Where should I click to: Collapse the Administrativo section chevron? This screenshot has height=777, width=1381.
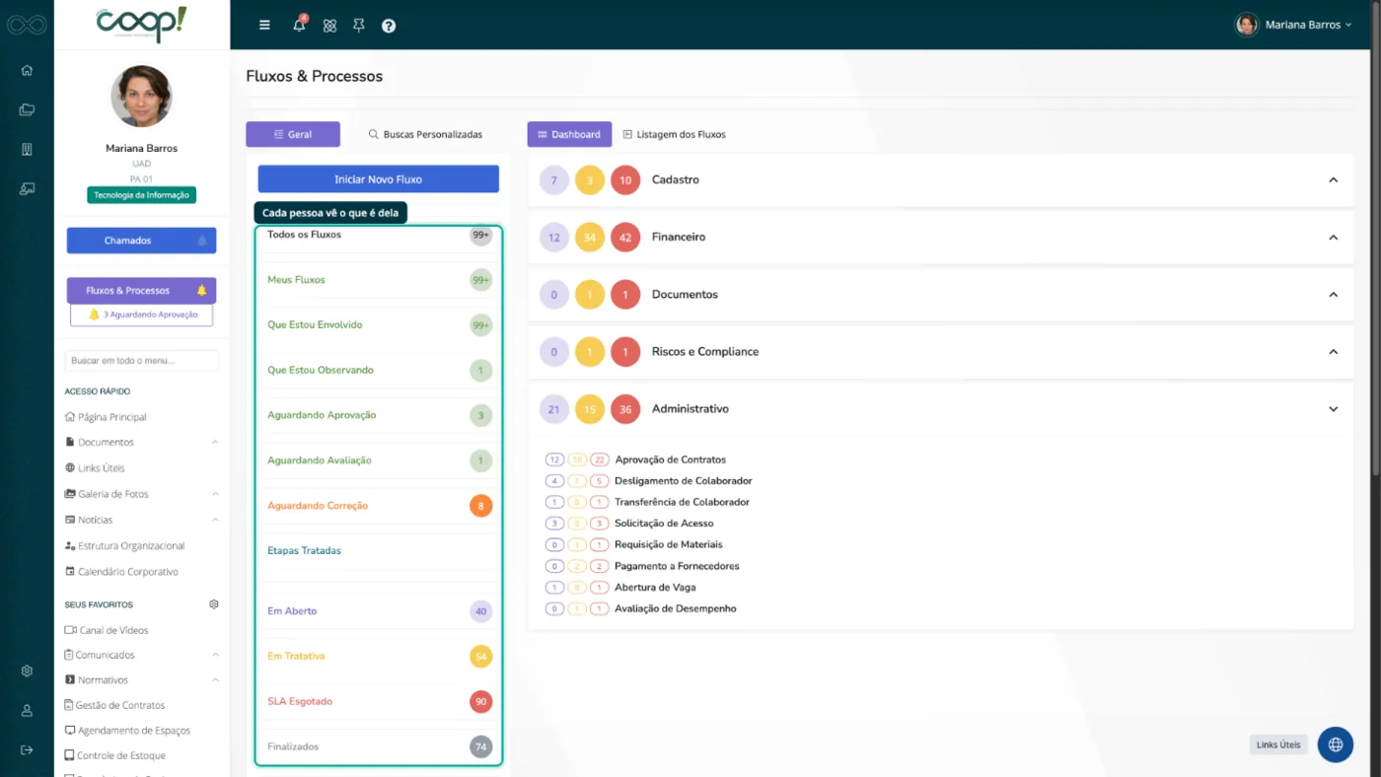coord(1333,409)
